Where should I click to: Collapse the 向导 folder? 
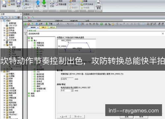tap(4, 45)
